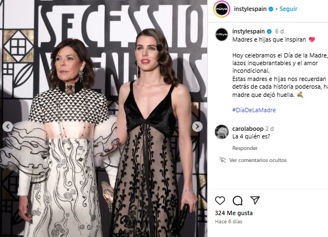View the 324 Me gusta likes list
The image size is (328, 237).
[233, 213]
